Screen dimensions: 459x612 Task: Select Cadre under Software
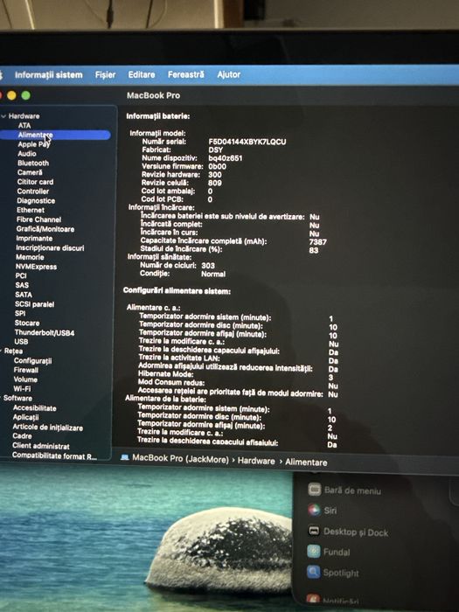[22, 436]
